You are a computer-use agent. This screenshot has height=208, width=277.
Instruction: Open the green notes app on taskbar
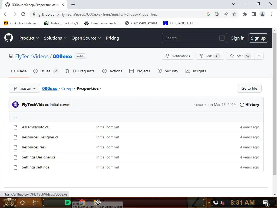pyautogui.click(x=67, y=203)
